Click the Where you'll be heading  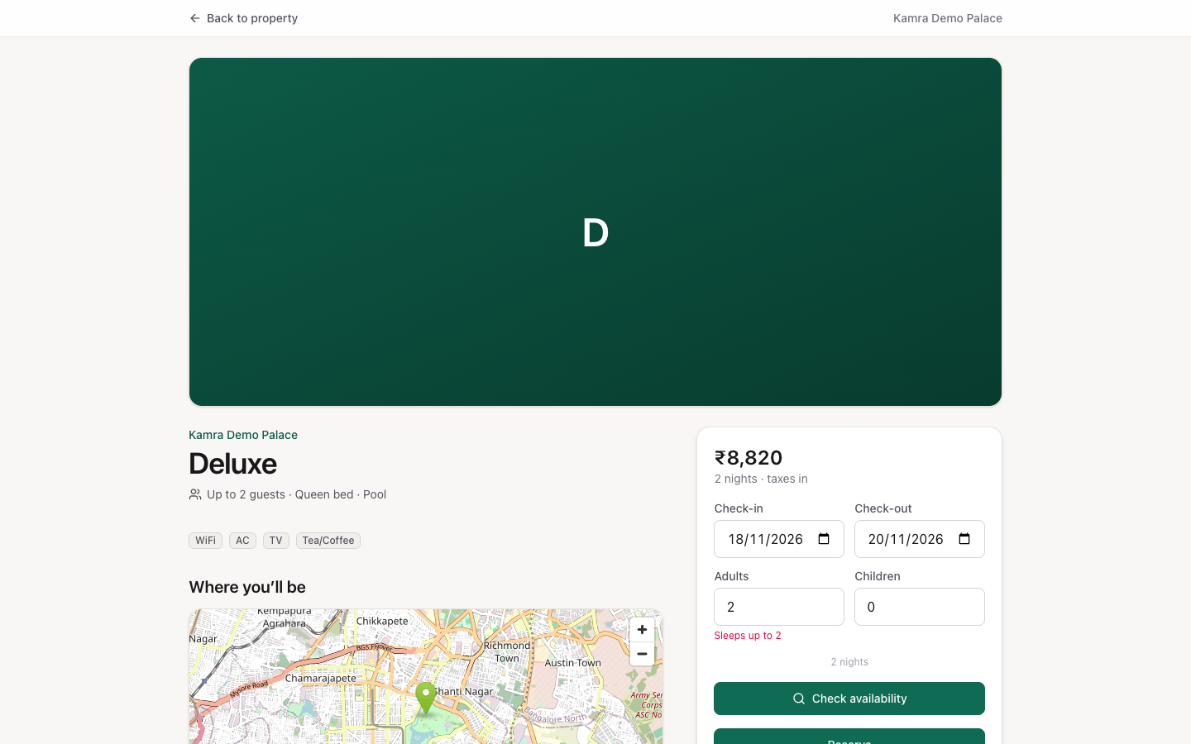click(x=247, y=587)
